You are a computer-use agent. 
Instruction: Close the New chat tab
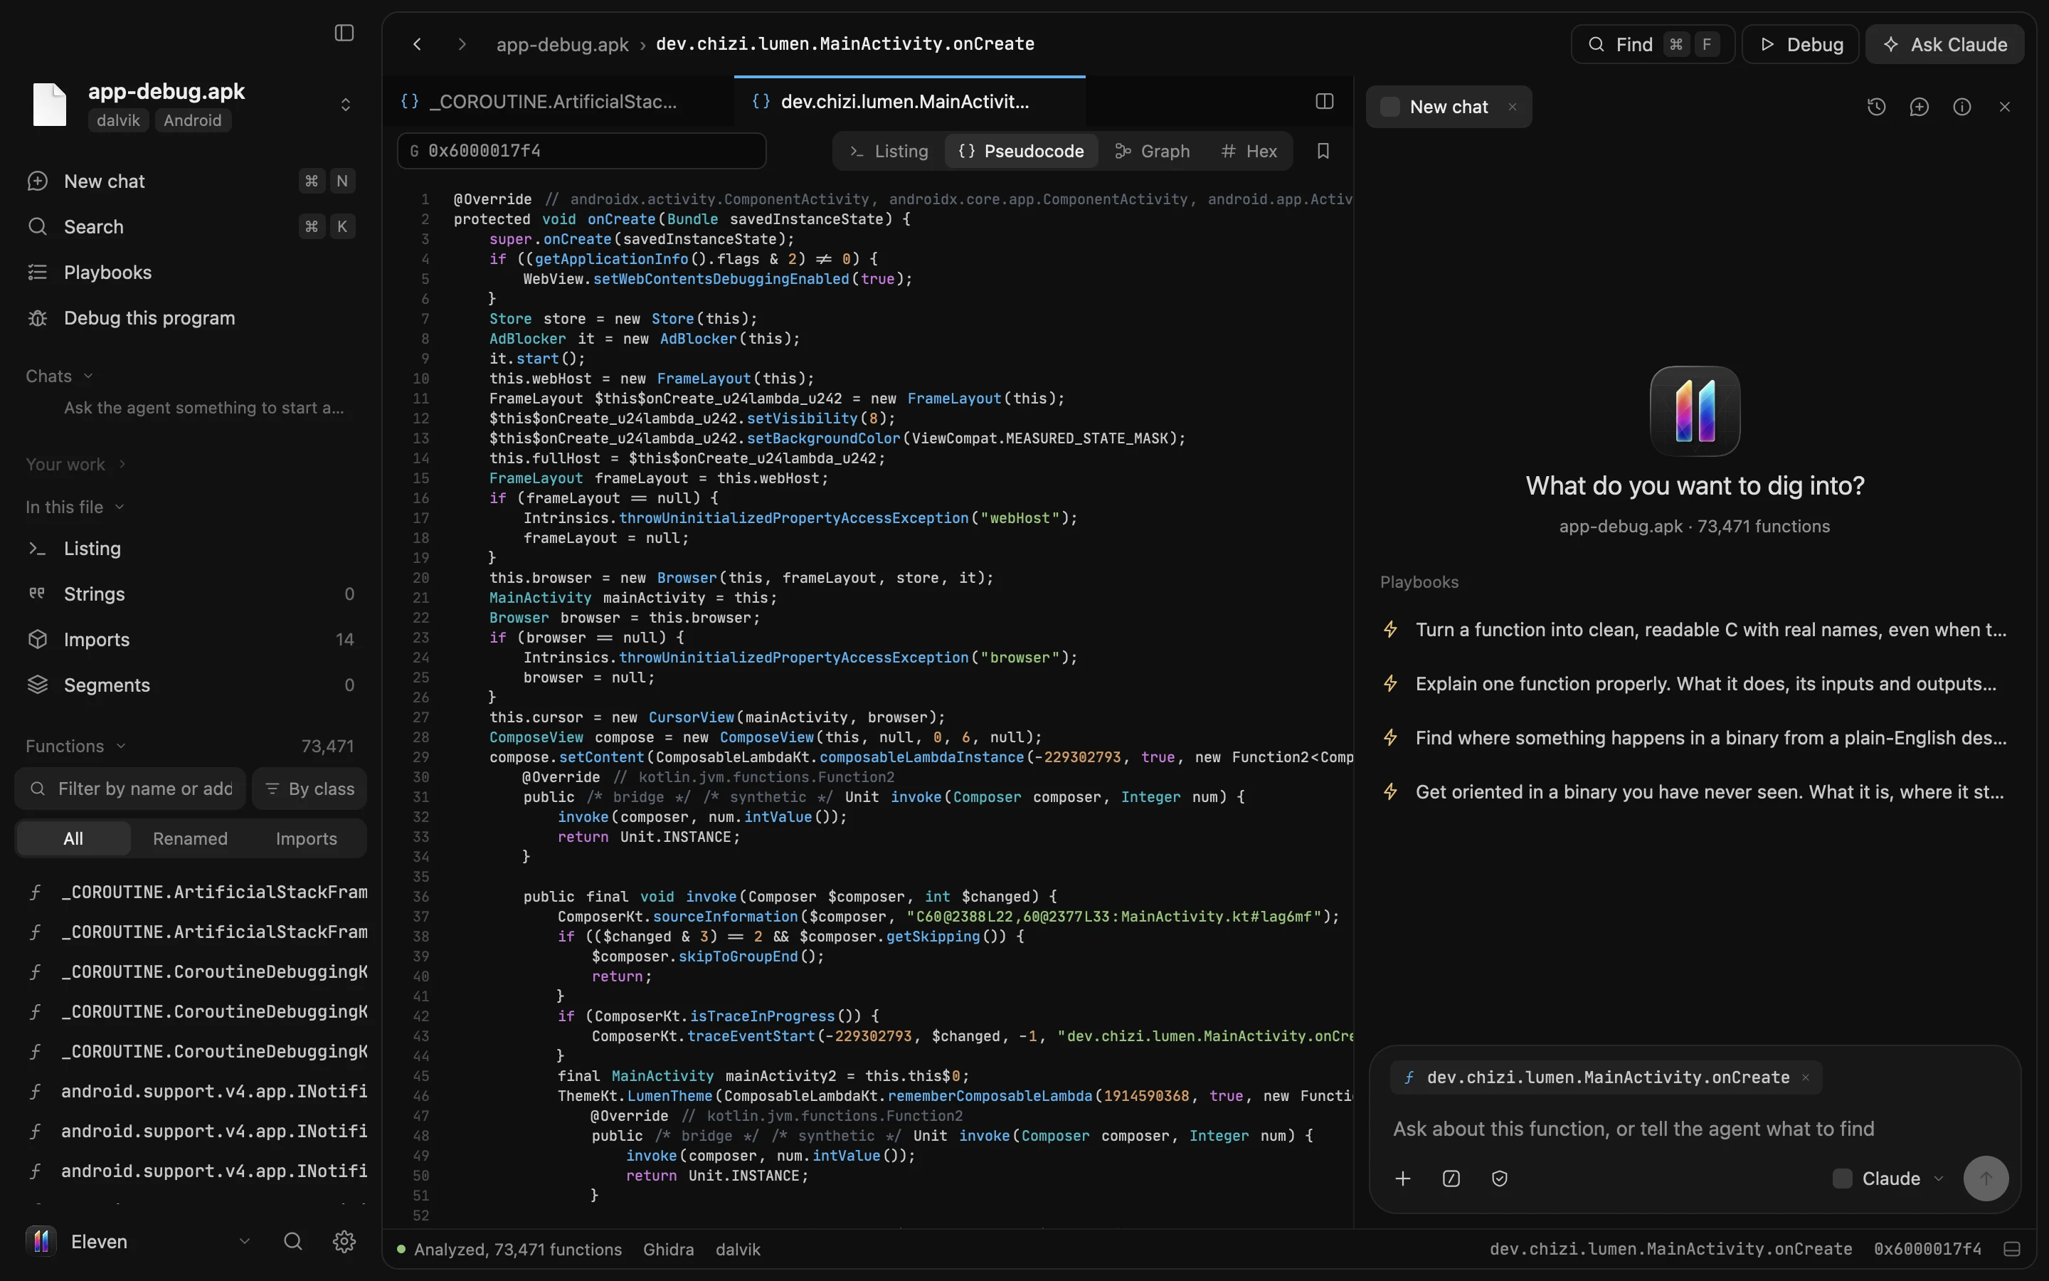click(1512, 107)
